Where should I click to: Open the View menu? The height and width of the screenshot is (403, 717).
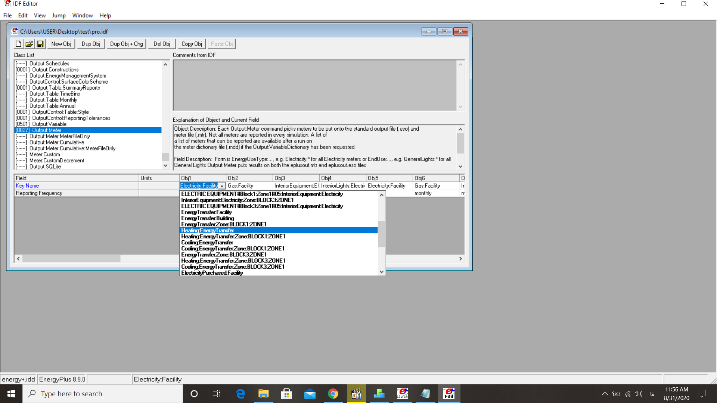(40, 15)
